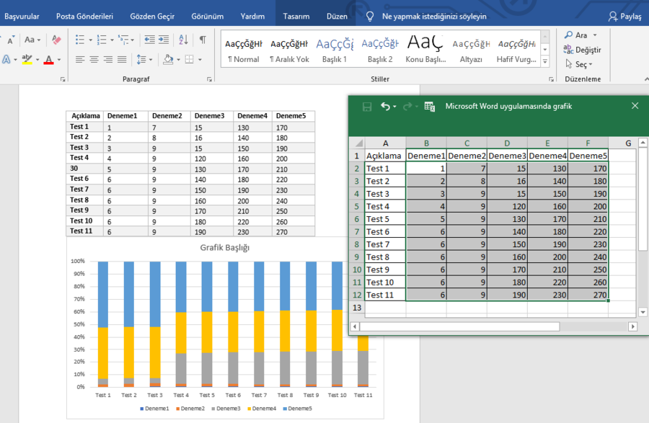Click the select-all corner of the spreadsheet
The width and height of the screenshot is (649, 423).
coord(358,143)
